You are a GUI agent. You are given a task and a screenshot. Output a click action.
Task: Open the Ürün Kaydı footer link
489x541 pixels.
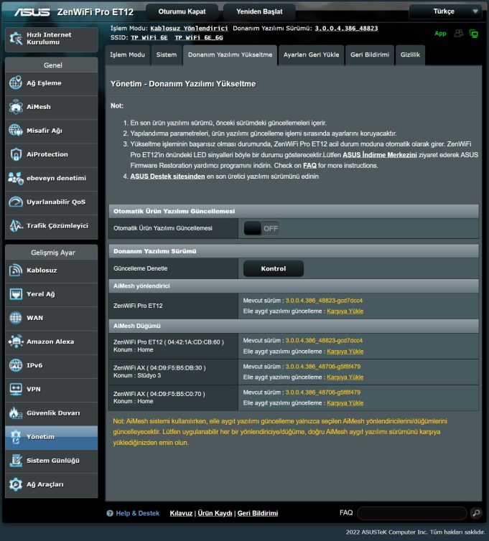pyautogui.click(x=215, y=514)
